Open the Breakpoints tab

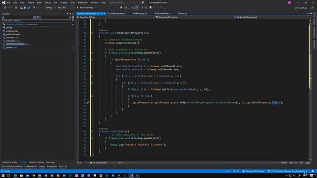pos(52,167)
